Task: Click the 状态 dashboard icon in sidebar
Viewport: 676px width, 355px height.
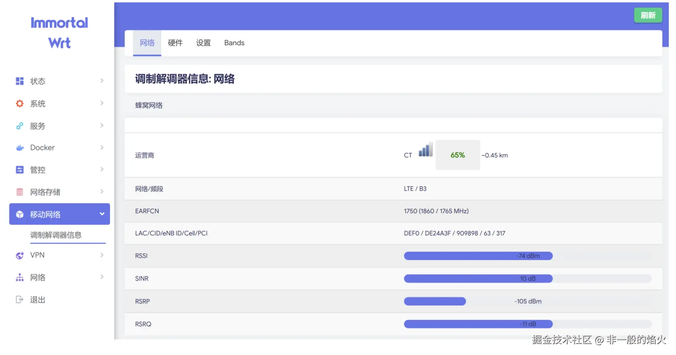Action: (x=20, y=81)
